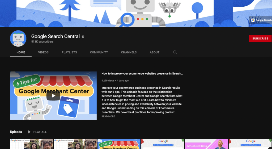Click the Google Search Central channel avatar
Image resolution: width=272 pixels, height=149 pixels.
coord(18,38)
